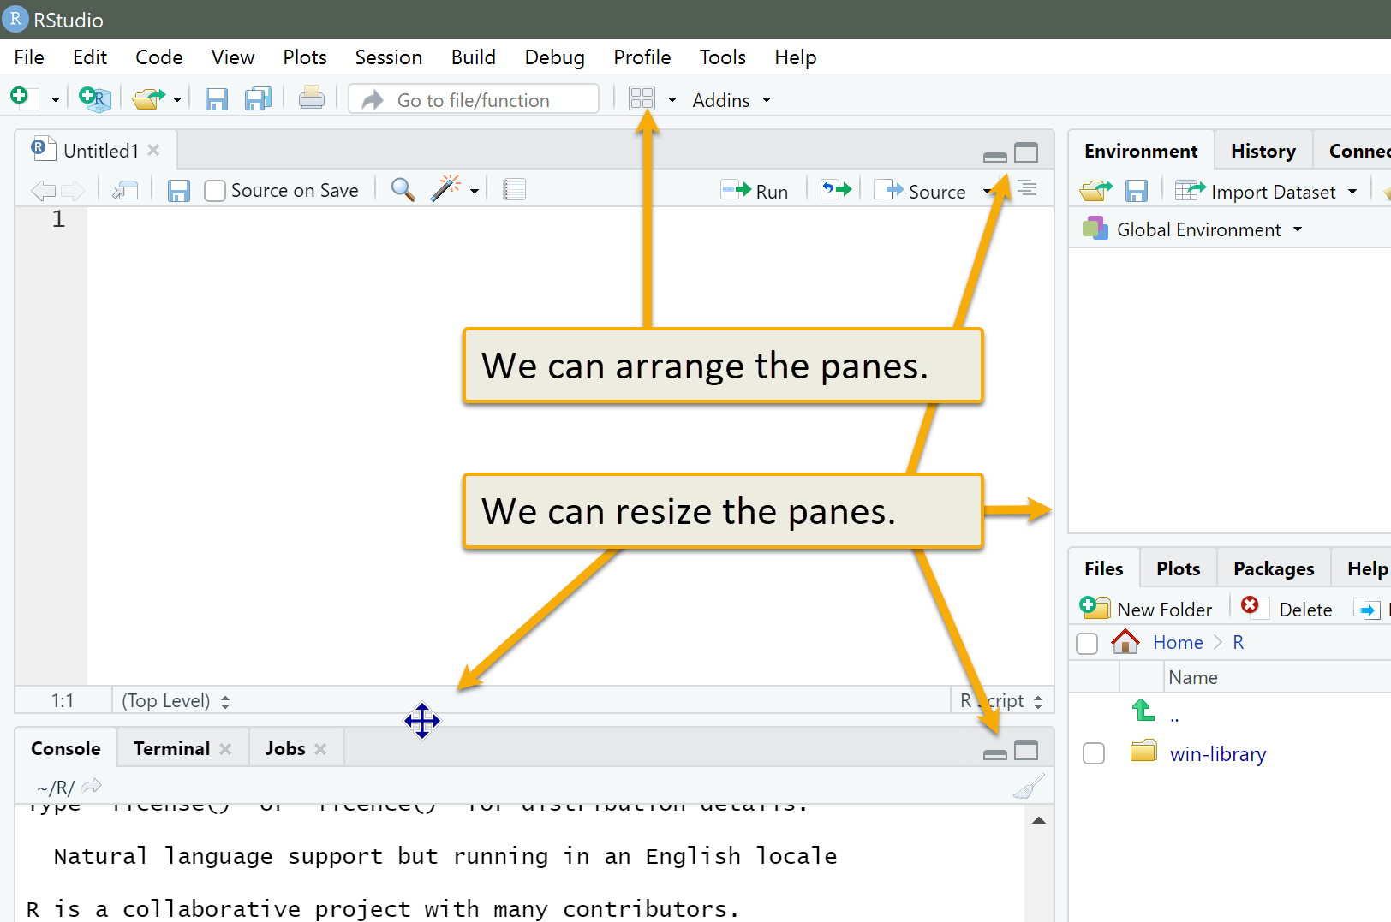Print the current file
Viewport: 1391px width, 922px height.
click(312, 98)
